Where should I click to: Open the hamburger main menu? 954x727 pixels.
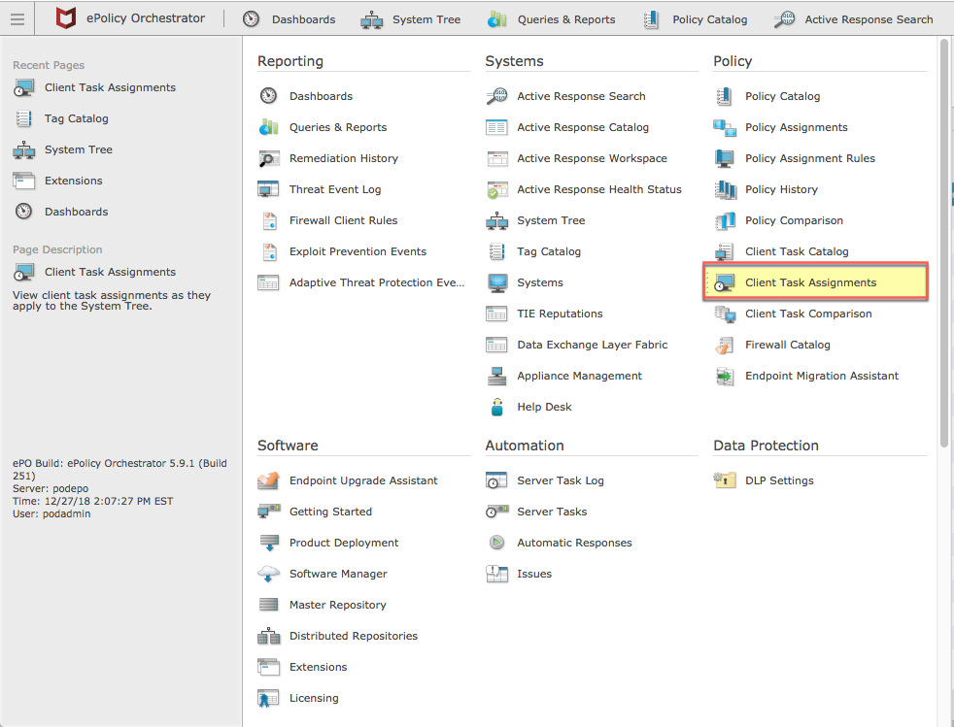(17, 18)
